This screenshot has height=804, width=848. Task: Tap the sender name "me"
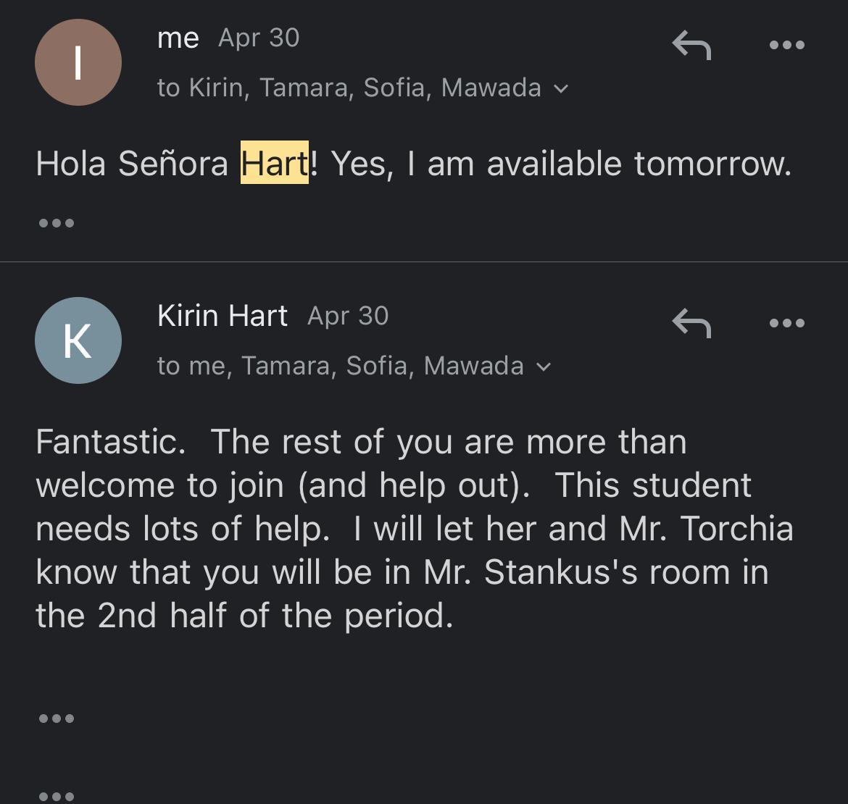(x=178, y=38)
